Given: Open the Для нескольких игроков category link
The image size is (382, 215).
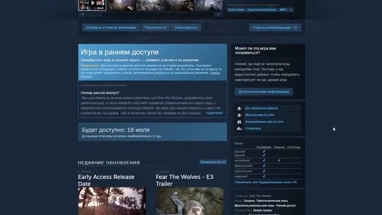Looking at the screenshot, I should tap(261, 108).
